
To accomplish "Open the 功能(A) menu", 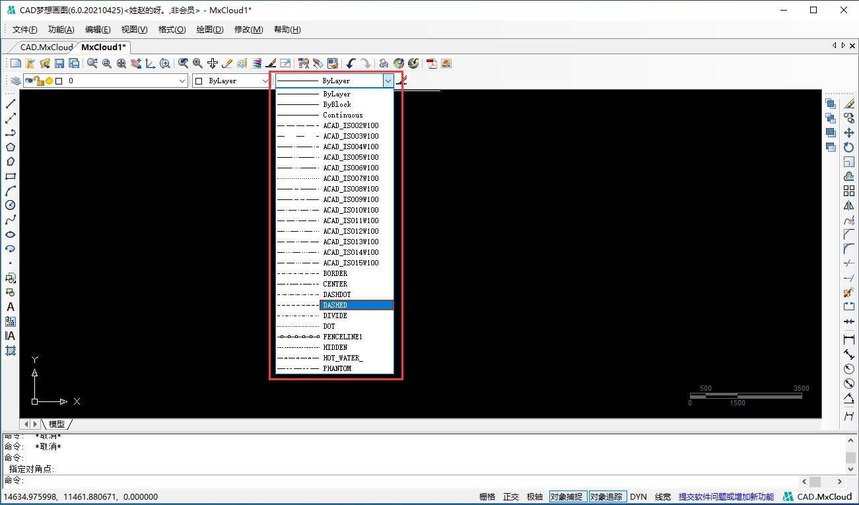I will (x=61, y=30).
